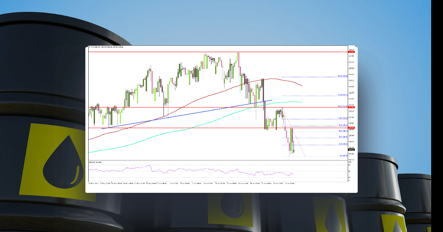This screenshot has width=443, height=232.
Task: Open the XTI/USD symbol dropdown arrow
Action: click(x=90, y=48)
